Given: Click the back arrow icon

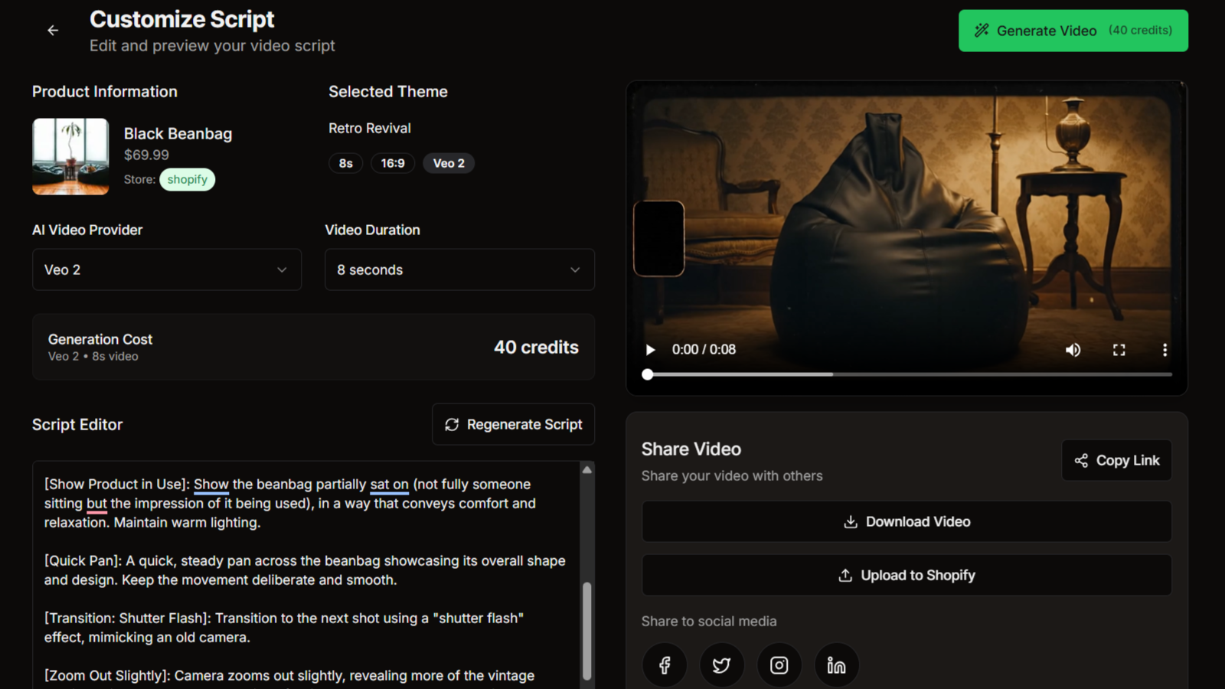Looking at the screenshot, I should tap(53, 31).
